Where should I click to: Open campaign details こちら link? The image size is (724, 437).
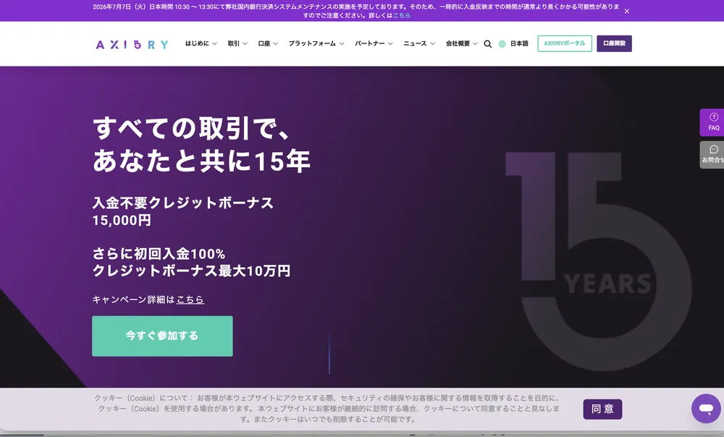(190, 300)
